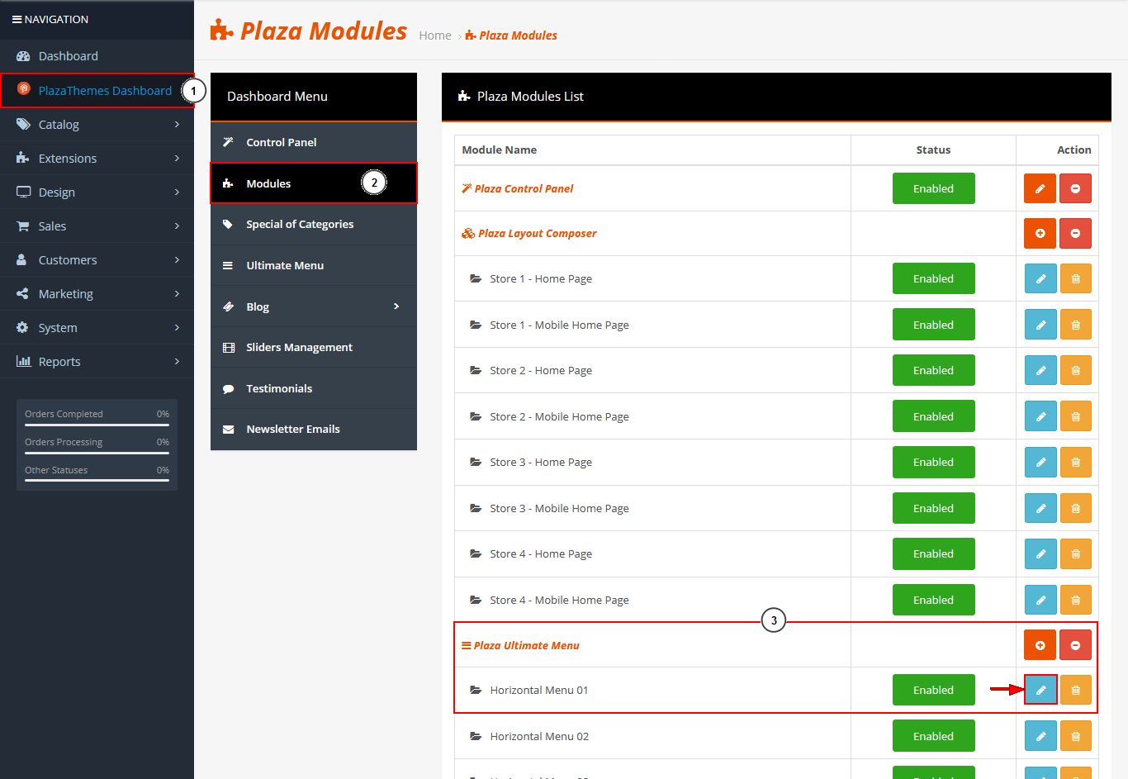The width and height of the screenshot is (1128, 779).
Task: Edit Store 4 - Mobile Home Page
Action: pos(1040,600)
